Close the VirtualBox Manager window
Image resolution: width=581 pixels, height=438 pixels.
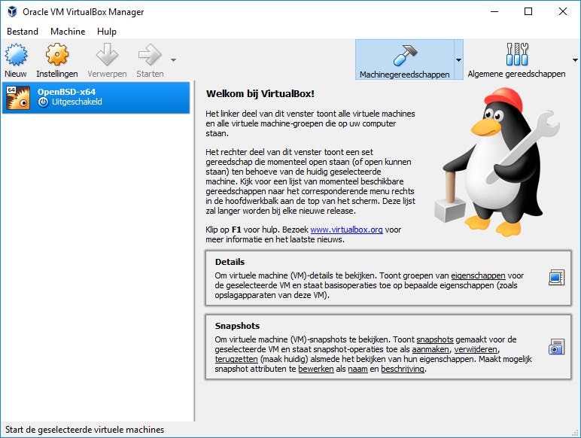tap(563, 11)
